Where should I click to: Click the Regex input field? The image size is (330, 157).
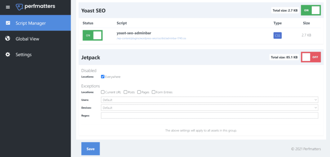(x=209, y=116)
